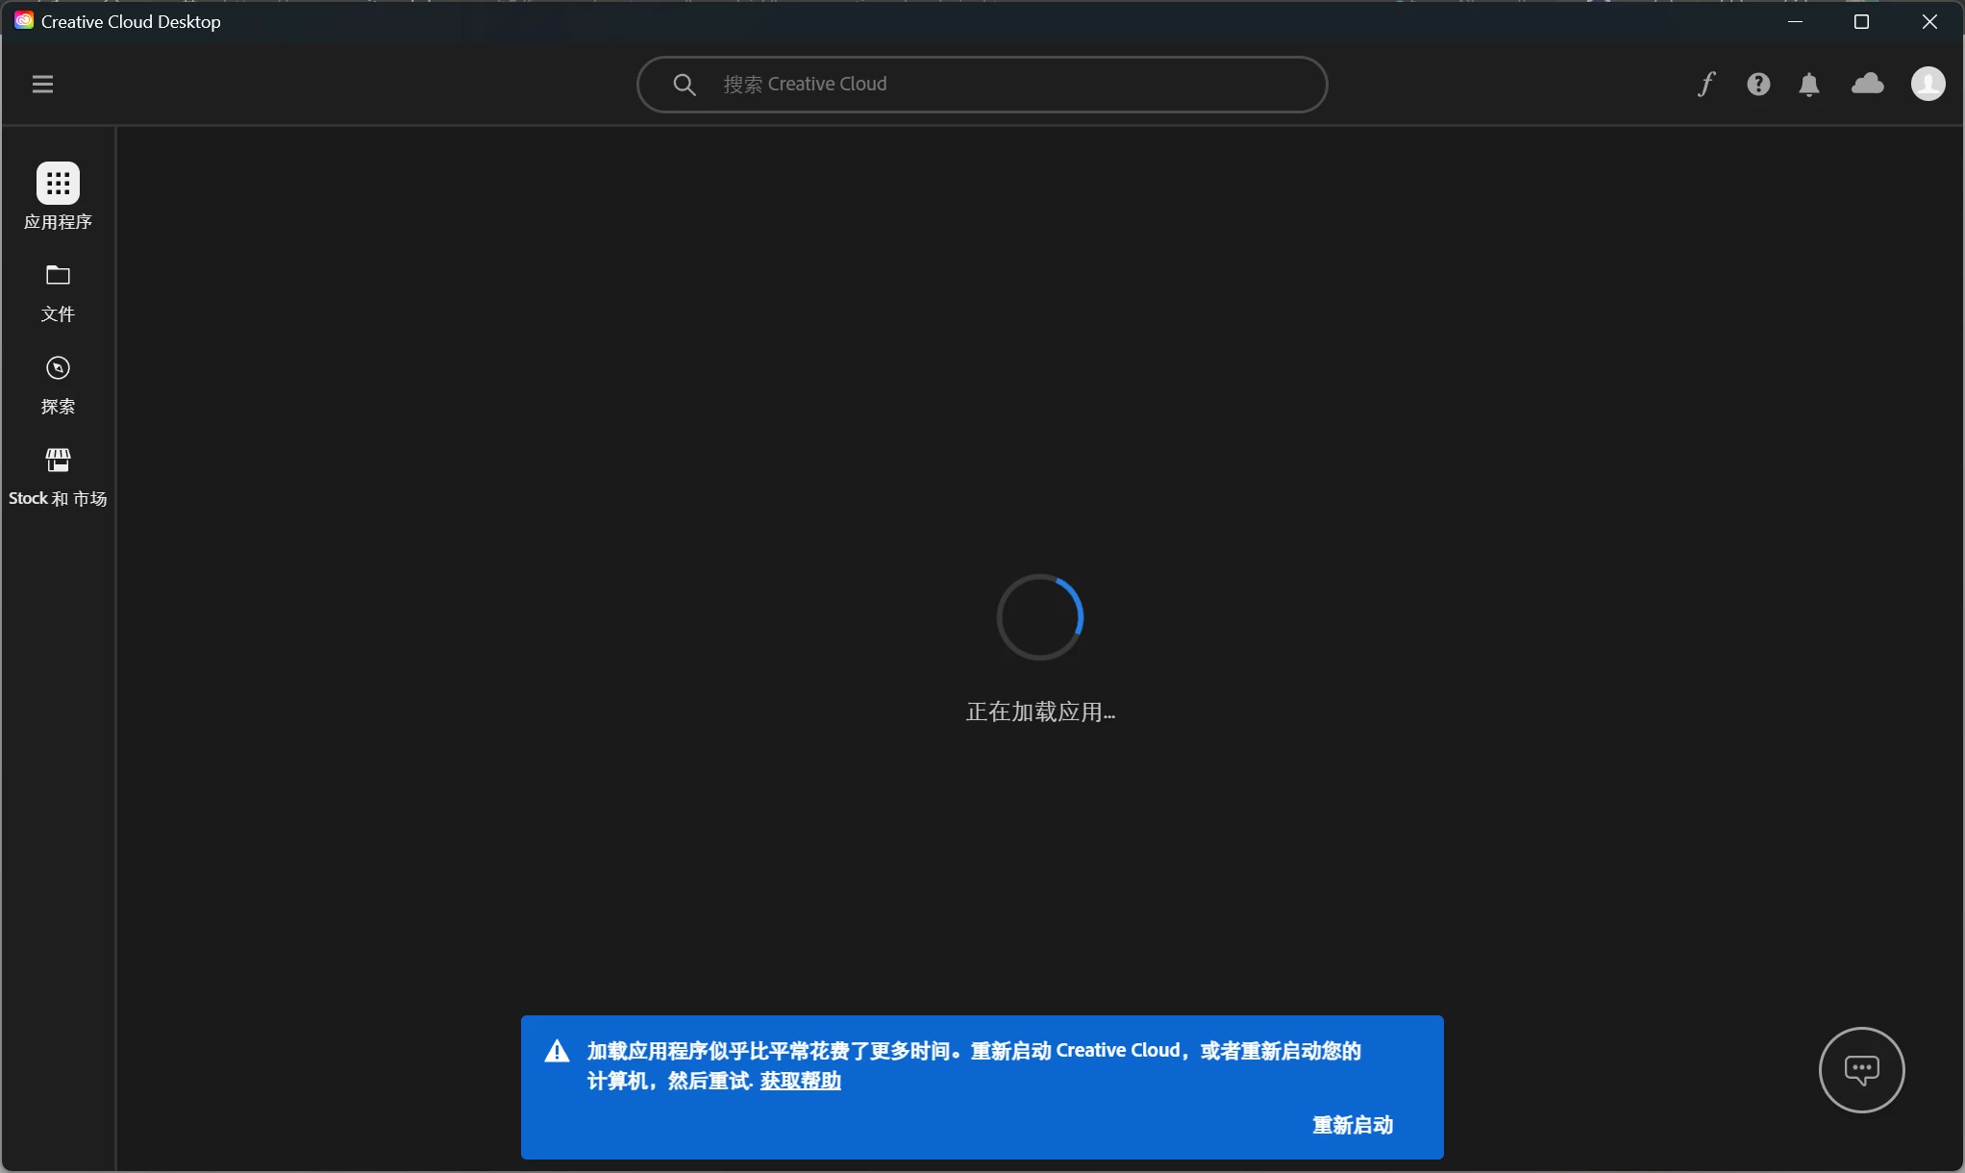Image resolution: width=1965 pixels, height=1173 pixels.
Task: Open the chat support bubble
Action: 1861,1069
